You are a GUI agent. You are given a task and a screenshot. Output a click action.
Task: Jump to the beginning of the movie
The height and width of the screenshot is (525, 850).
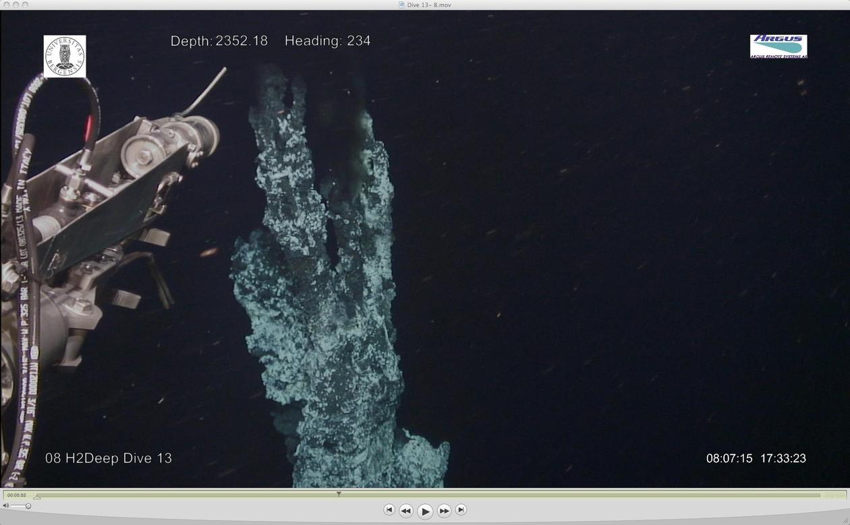click(389, 510)
